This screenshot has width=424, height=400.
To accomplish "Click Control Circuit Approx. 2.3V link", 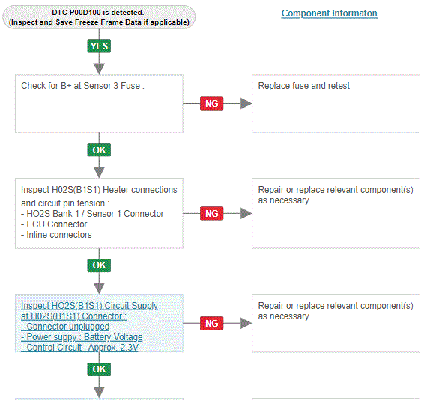I will point(79,348).
